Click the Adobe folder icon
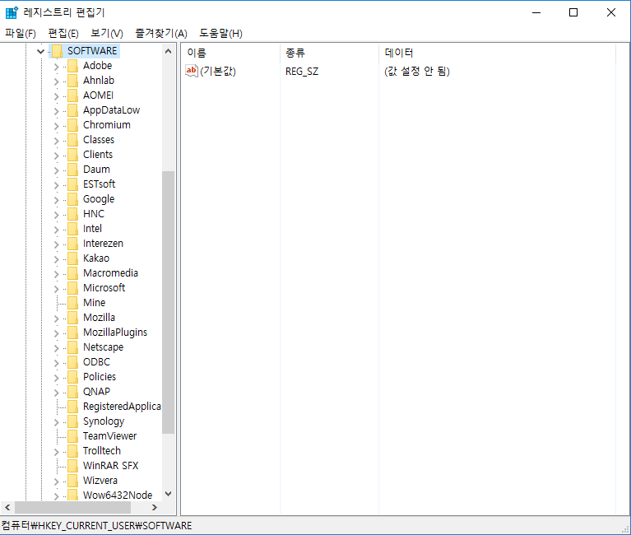The width and height of the screenshot is (631, 535). tap(73, 66)
